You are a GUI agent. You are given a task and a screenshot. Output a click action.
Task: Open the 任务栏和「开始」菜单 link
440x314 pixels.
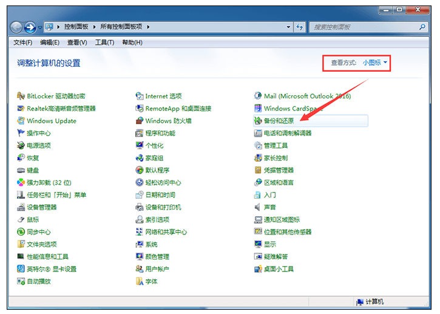[56, 195]
